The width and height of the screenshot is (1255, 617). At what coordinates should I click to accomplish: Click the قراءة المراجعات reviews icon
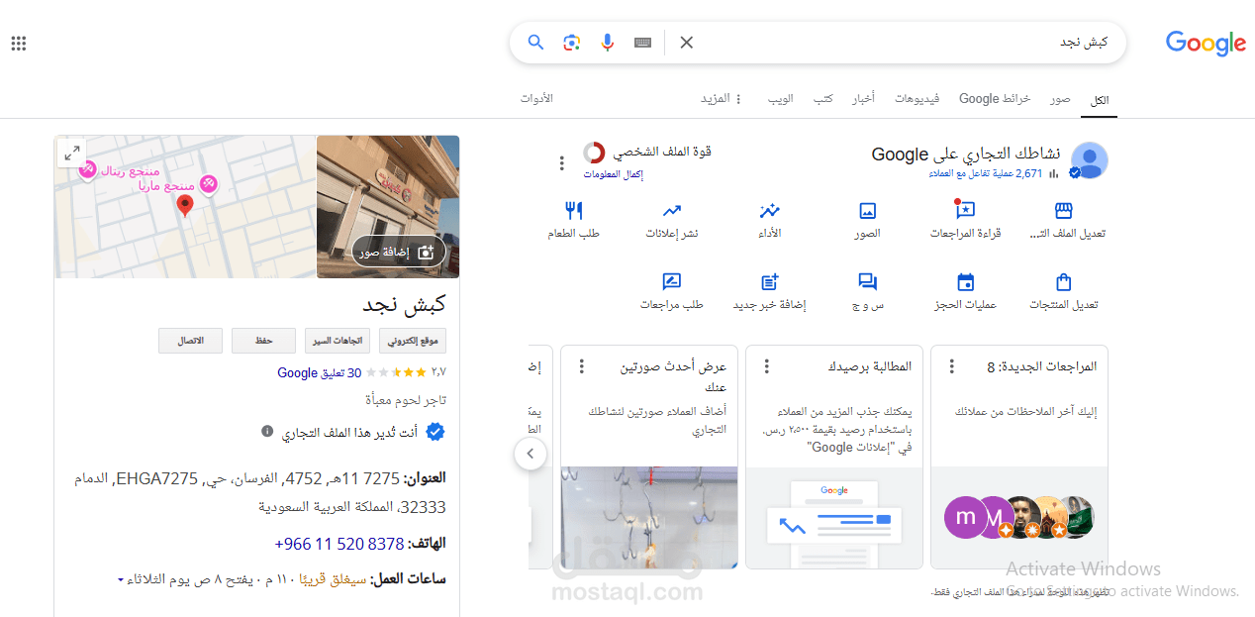[964, 211]
